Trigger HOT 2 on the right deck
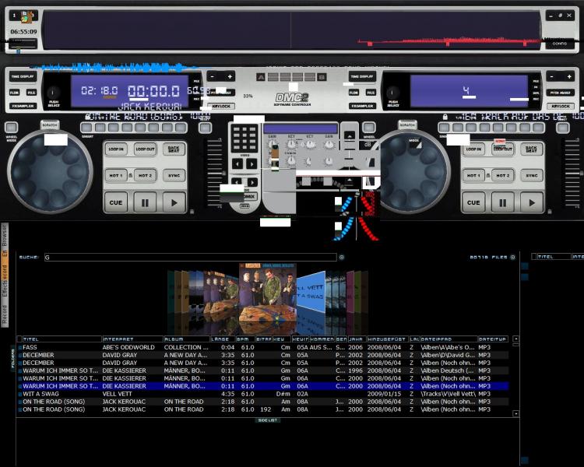This screenshot has width=584, height=467. click(x=502, y=175)
